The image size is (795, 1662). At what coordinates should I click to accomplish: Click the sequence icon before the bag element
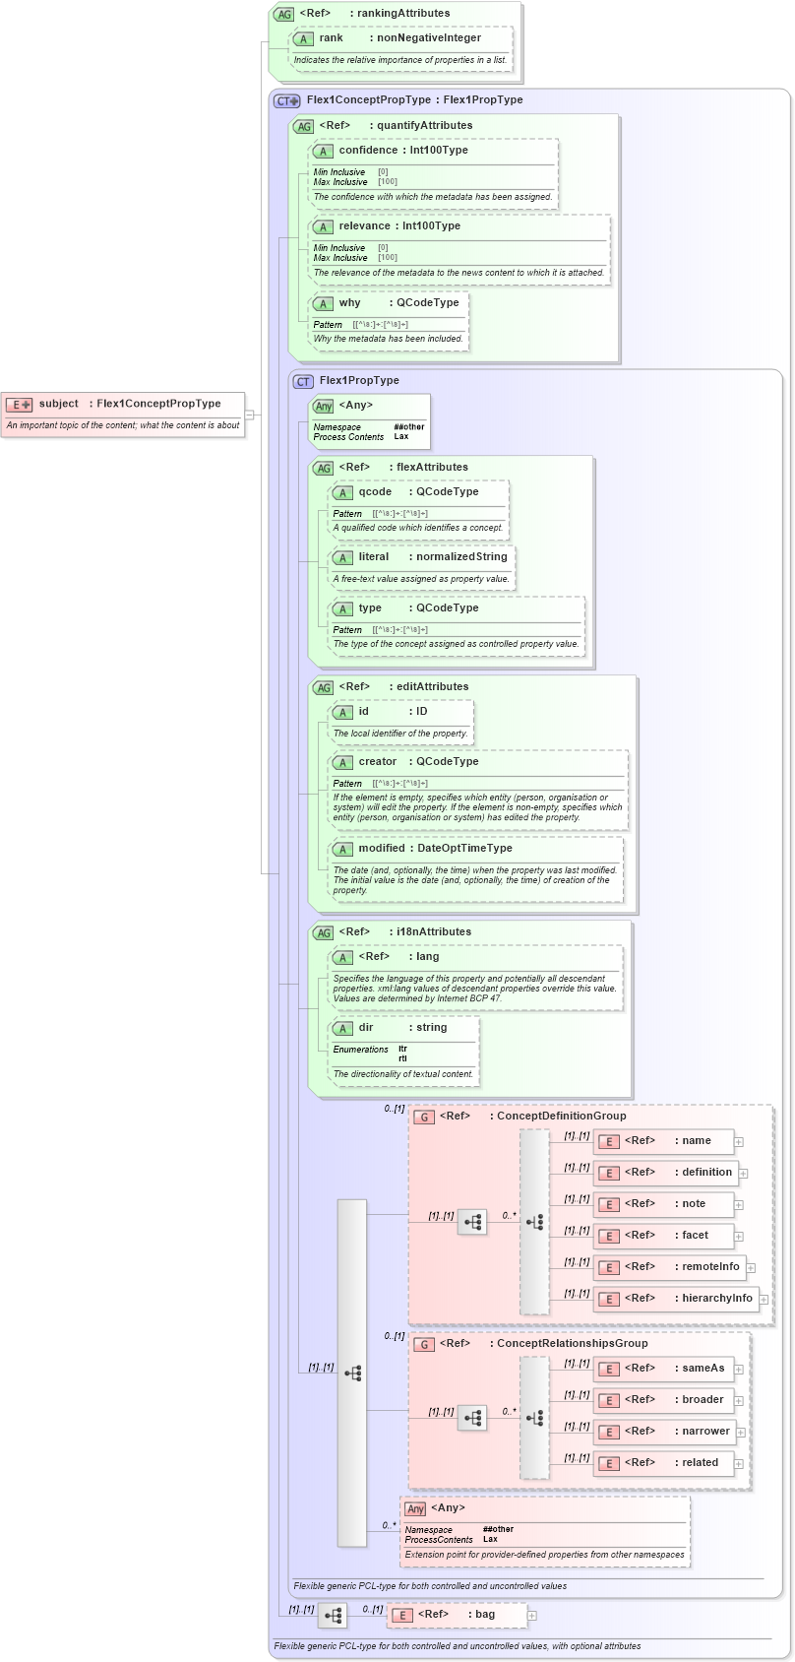[333, 1616]
